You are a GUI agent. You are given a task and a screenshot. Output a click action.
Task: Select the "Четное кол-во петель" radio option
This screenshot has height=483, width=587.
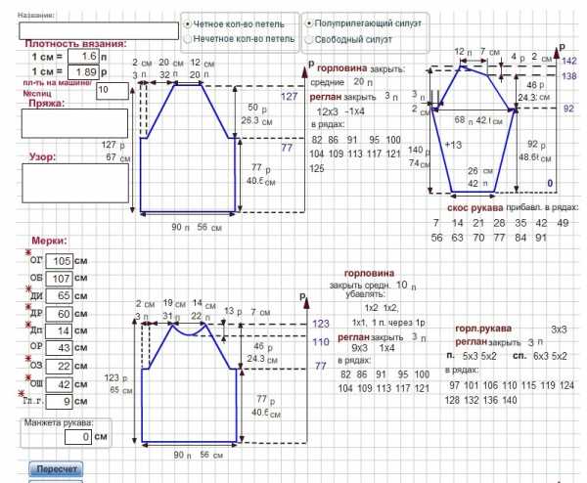pos(188,22)
